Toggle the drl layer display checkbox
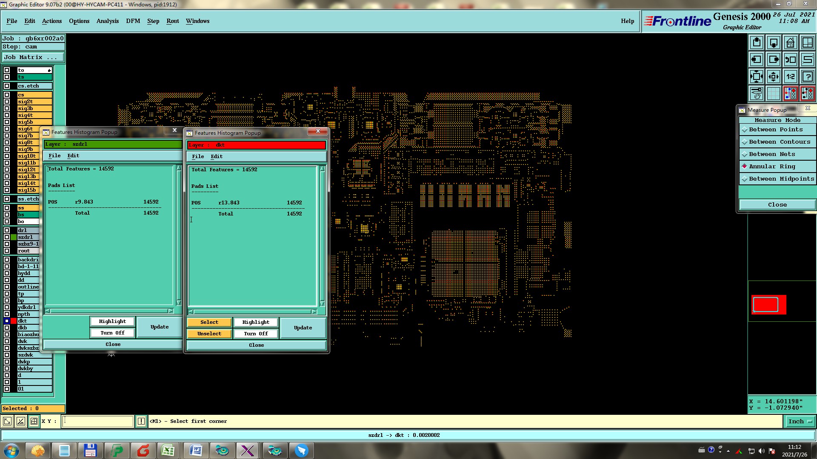Screen dimensions: 817x459 7,230
